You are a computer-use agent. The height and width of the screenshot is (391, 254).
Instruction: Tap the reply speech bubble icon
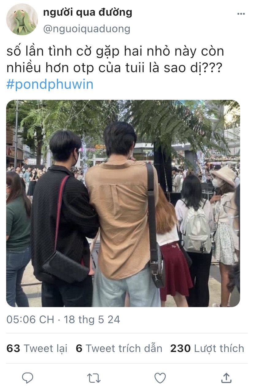point(28,378)
